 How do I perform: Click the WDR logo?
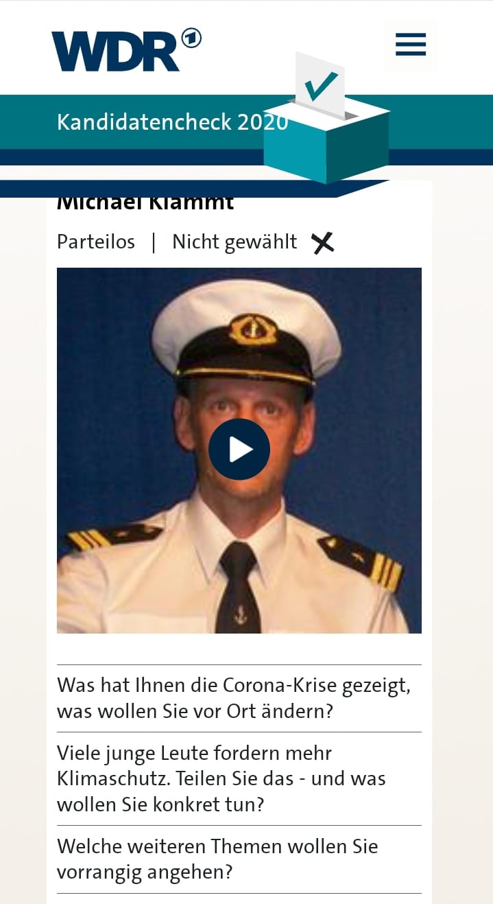point(115,51)
